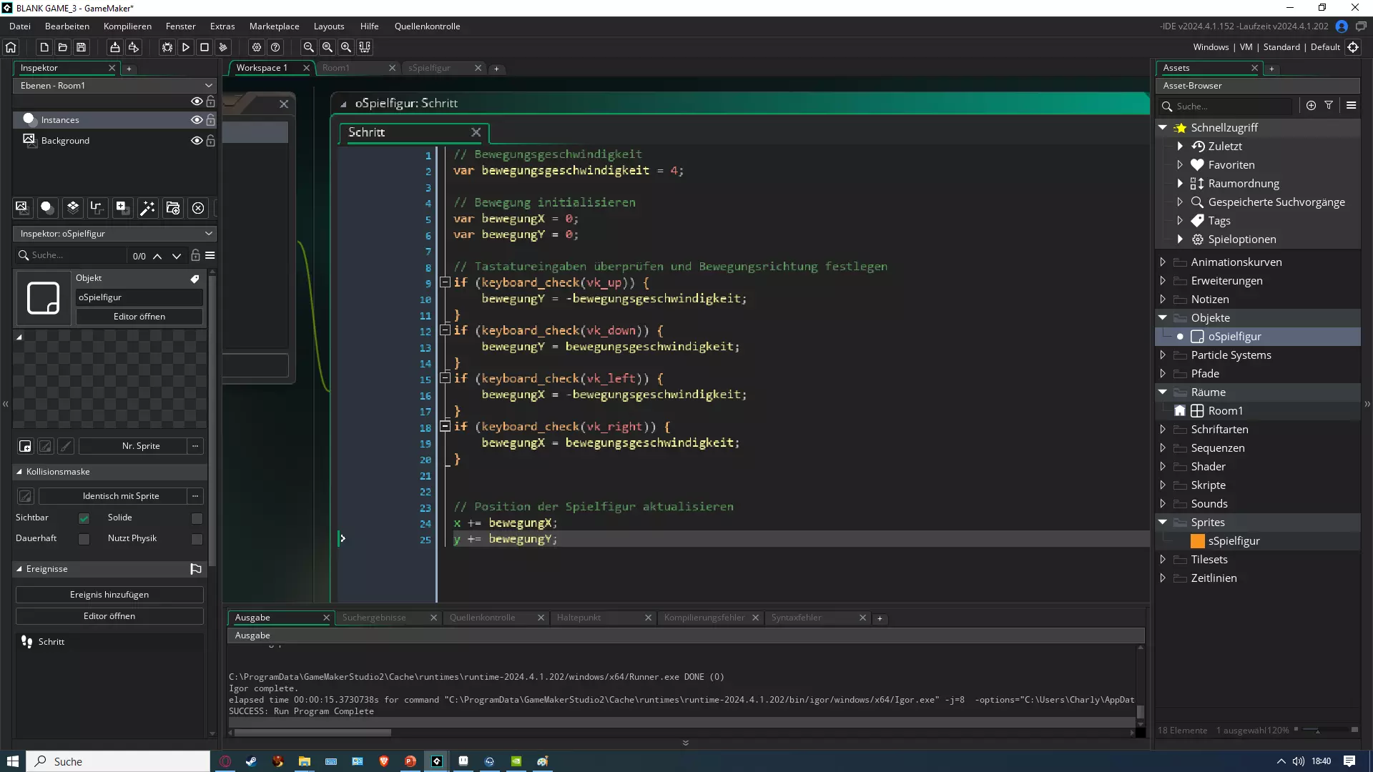Start the debugger with the bug icon
The image size is (1373, 772).
[x=167, y=47]
